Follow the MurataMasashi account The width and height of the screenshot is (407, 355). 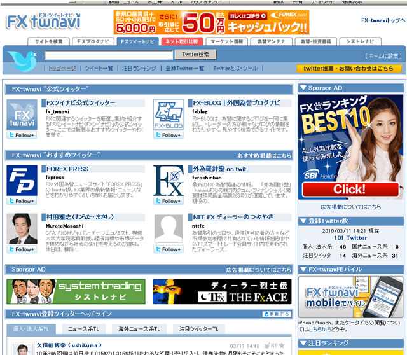pyautogui.click(x=22, y=249)
